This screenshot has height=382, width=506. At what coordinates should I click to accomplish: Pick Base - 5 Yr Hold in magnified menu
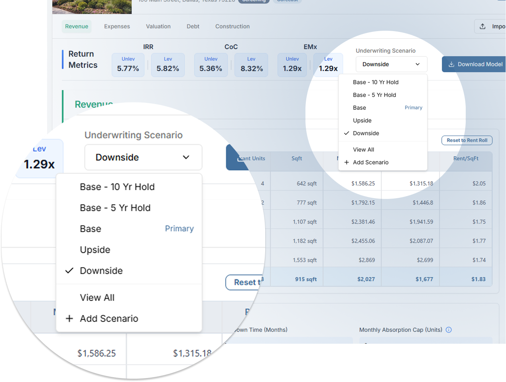[115, 208]
